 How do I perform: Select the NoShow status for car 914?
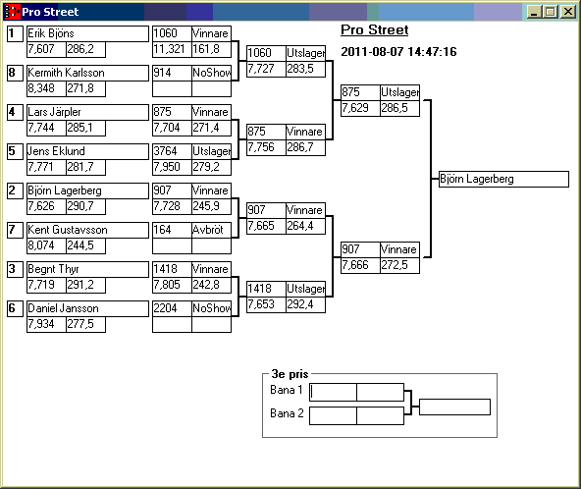click(212, 73)
